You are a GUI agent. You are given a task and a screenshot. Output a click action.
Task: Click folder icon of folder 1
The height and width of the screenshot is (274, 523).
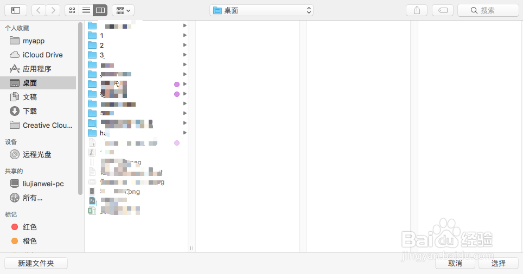click(x=92, y=35)
